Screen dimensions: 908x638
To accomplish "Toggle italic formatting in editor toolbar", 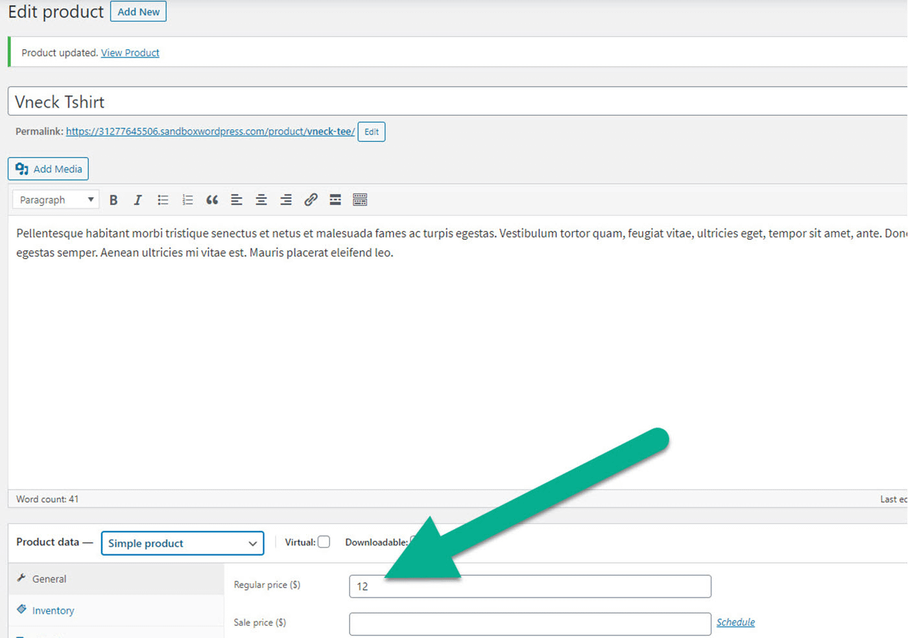I will click(x=137, y=200).
